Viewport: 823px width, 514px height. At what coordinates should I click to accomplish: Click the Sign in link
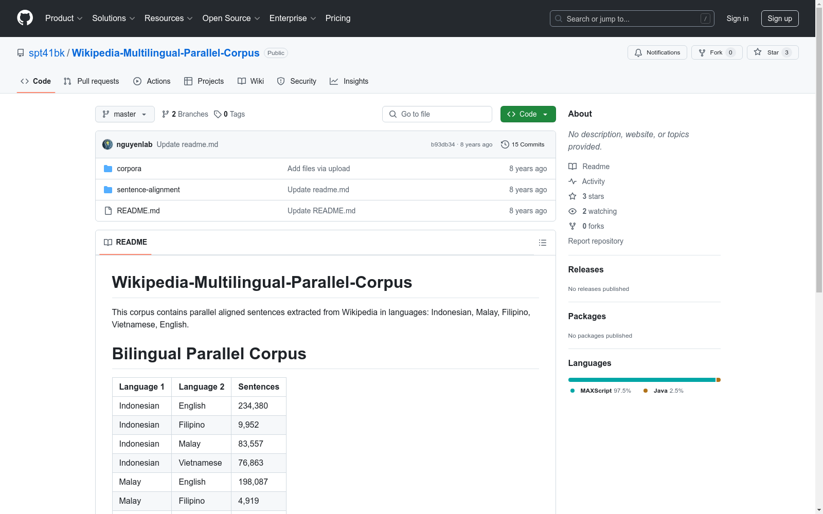pos(738,19)
